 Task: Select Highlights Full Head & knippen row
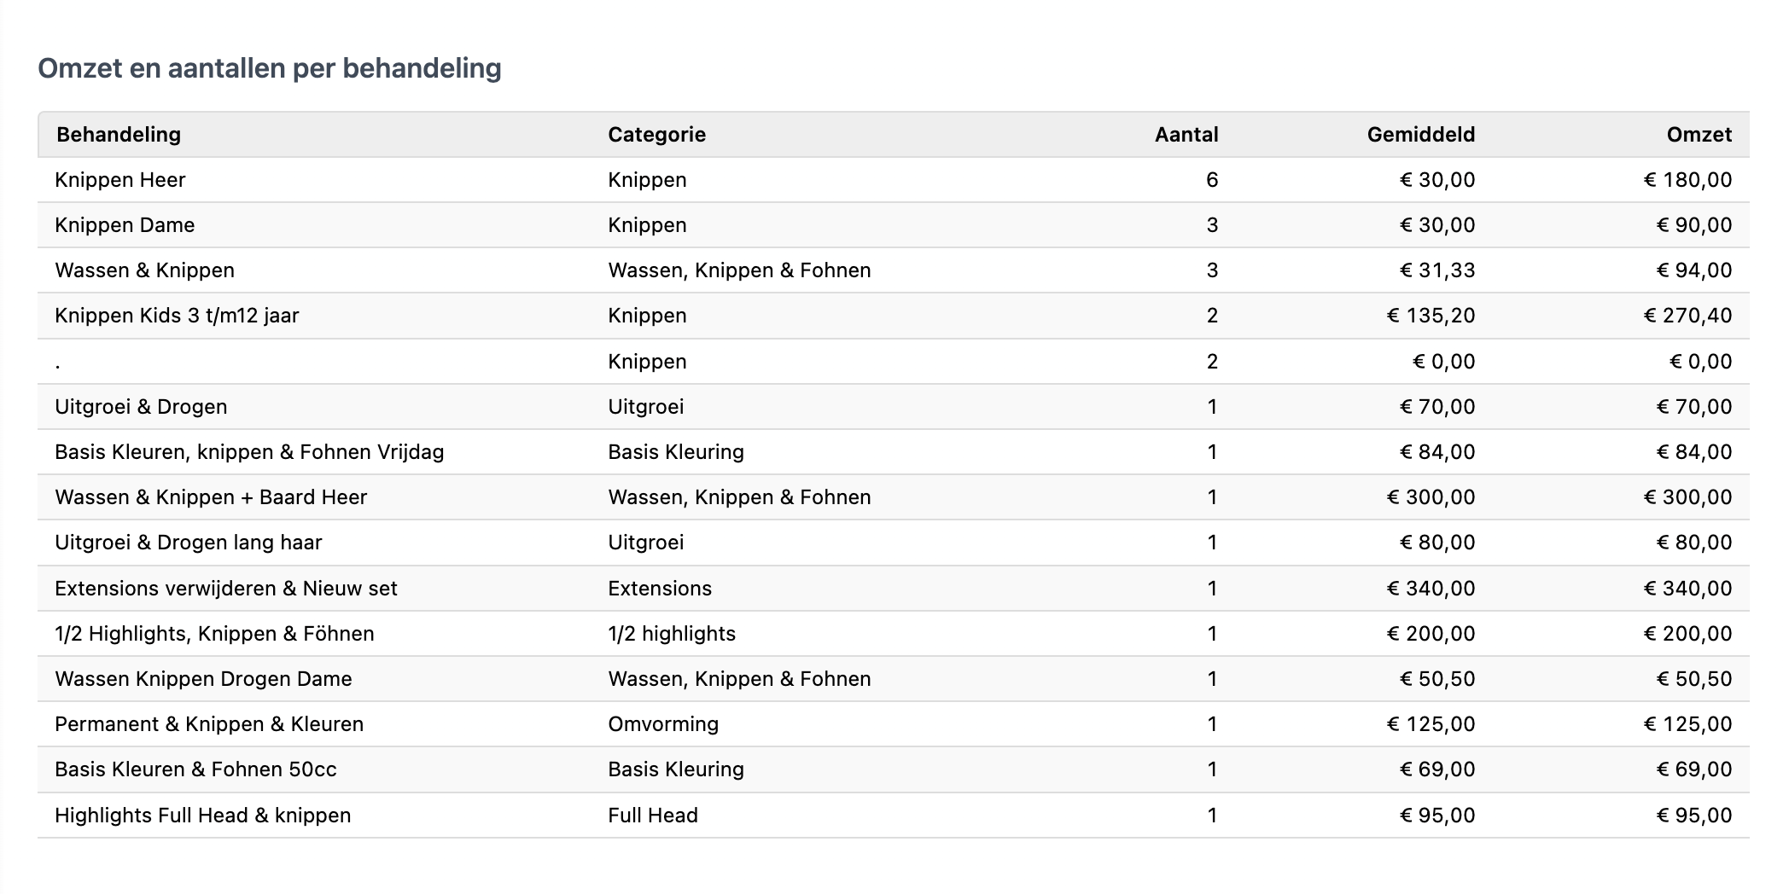coord(203,816)
